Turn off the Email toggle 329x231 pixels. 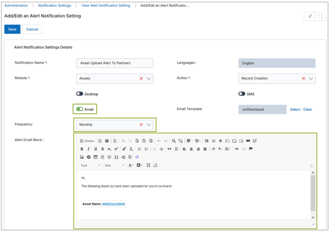[79, 109]
